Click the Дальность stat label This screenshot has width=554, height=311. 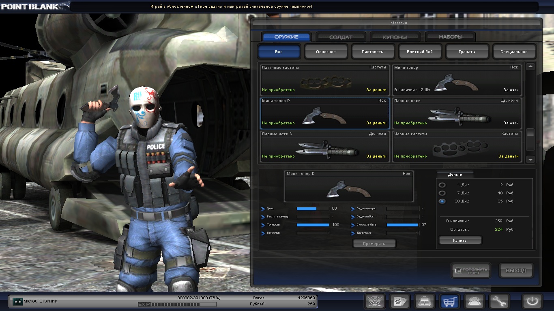pyautogui.click(x=365, y=233)
